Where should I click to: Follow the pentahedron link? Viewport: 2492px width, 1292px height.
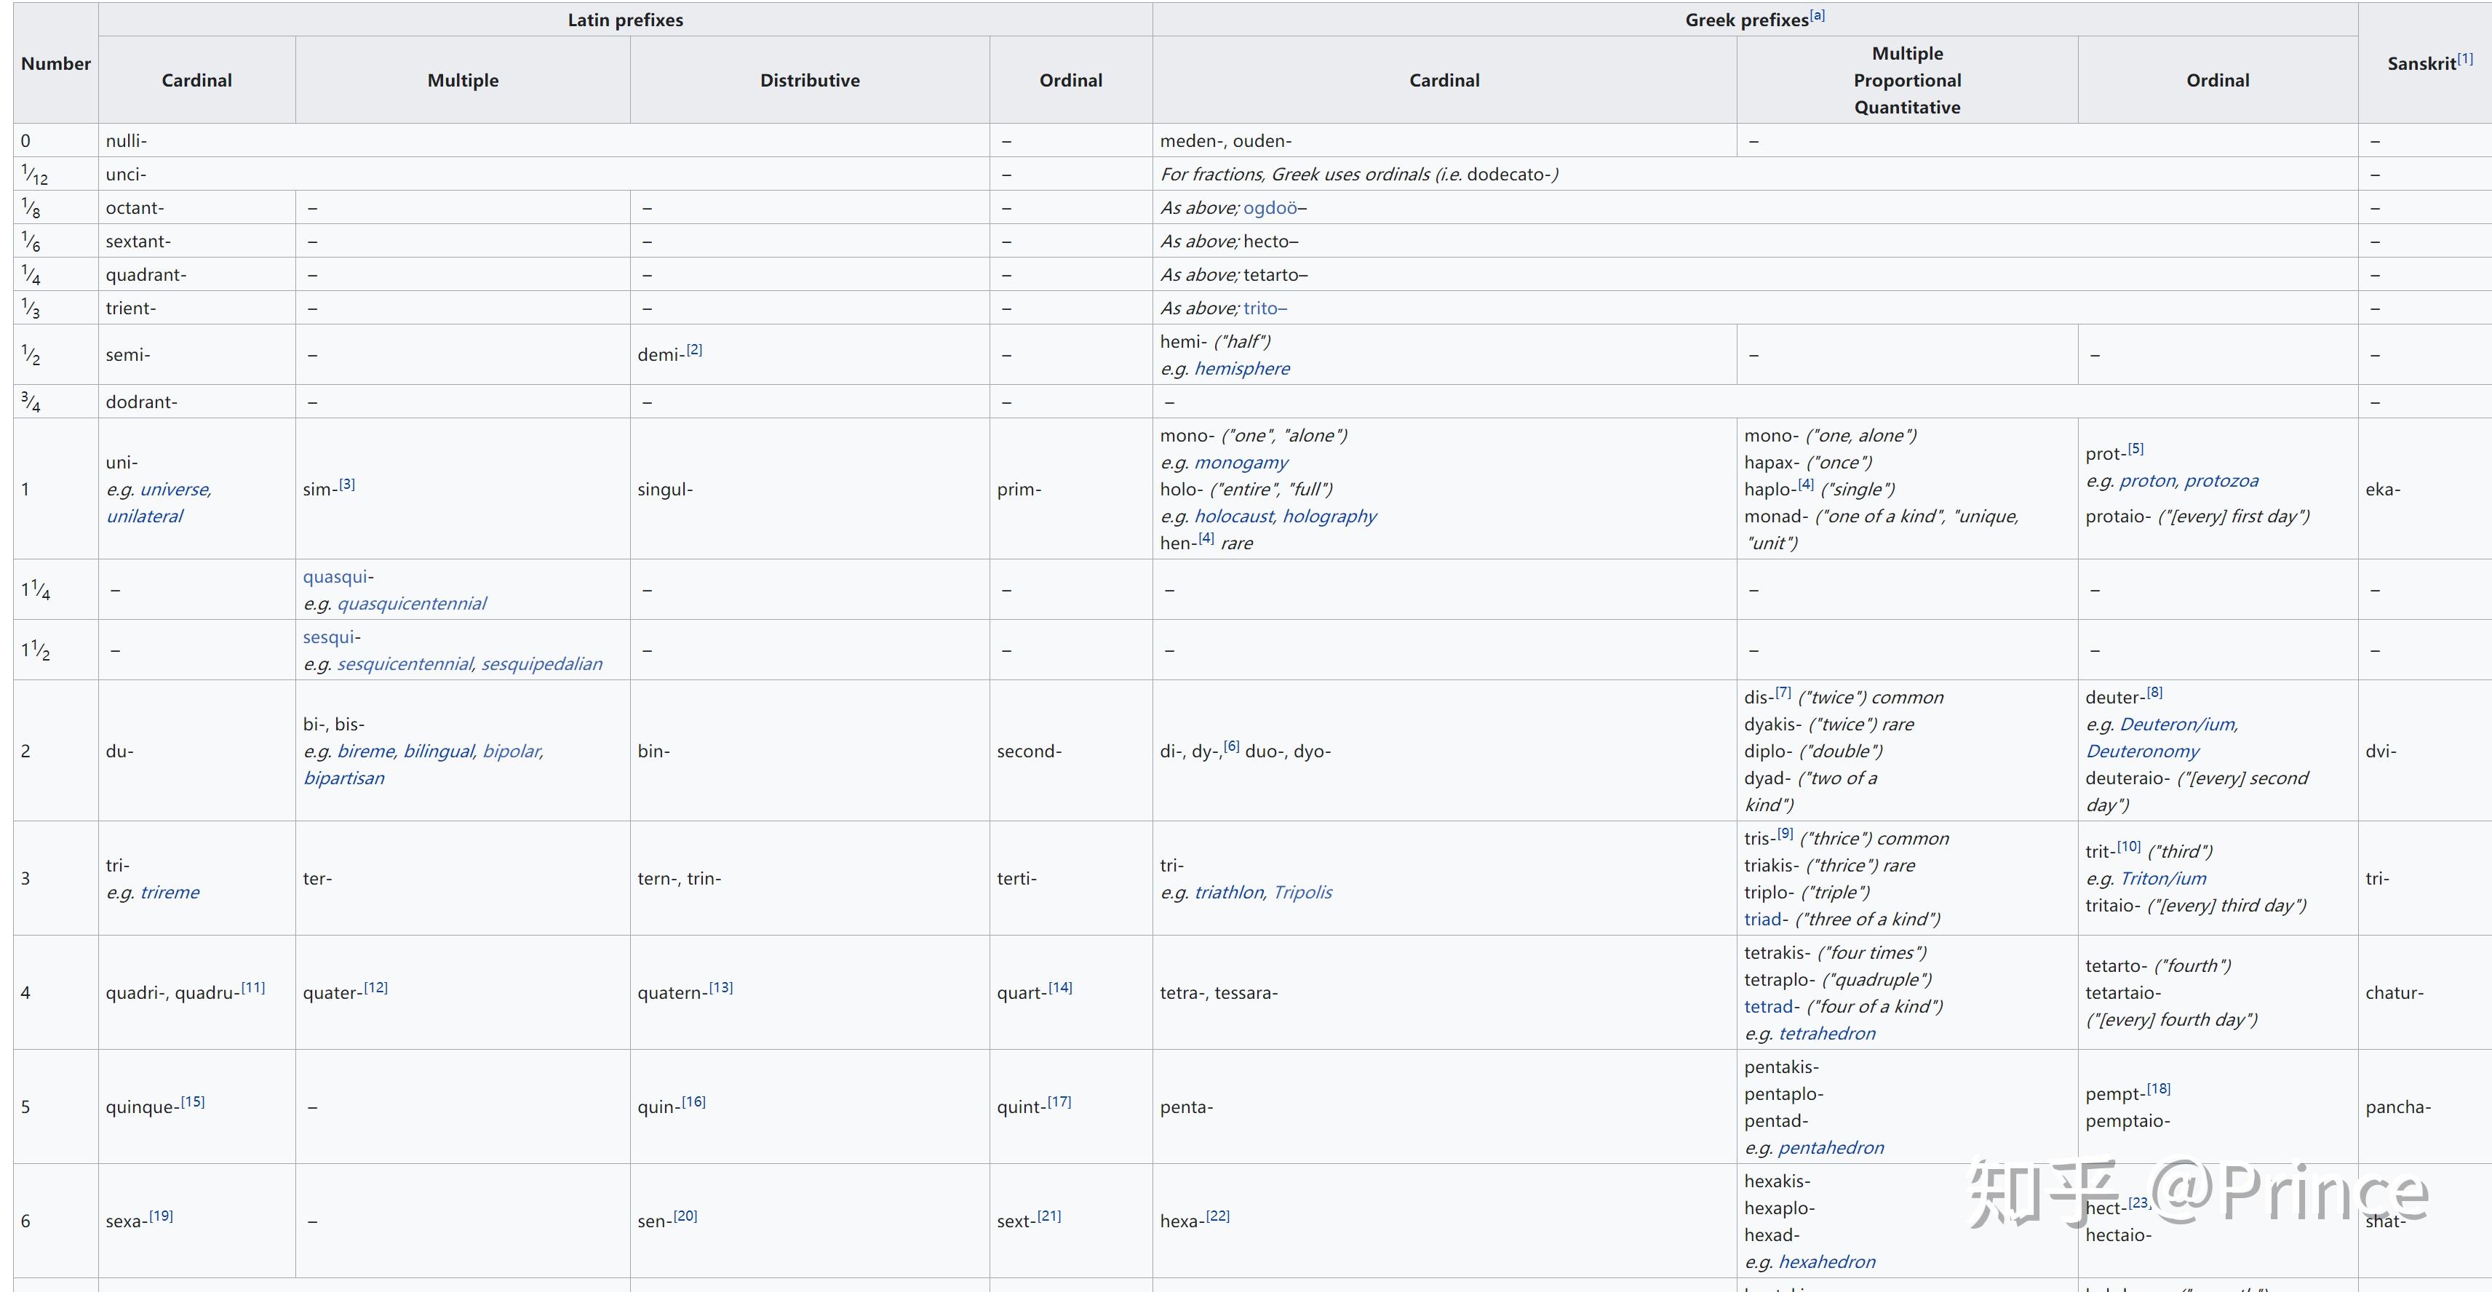click(x=1831, y=1148)
